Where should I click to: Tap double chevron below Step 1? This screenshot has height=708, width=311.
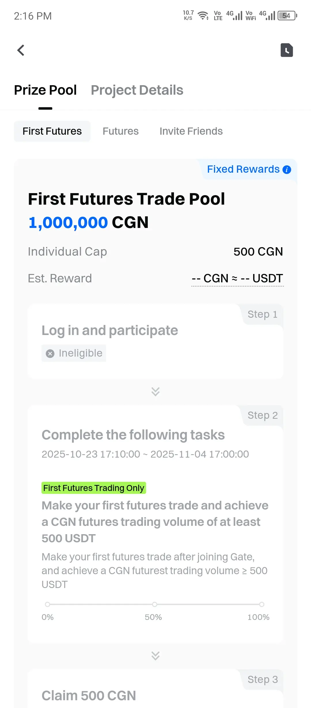pyautogui.click(x=155, y=391)
